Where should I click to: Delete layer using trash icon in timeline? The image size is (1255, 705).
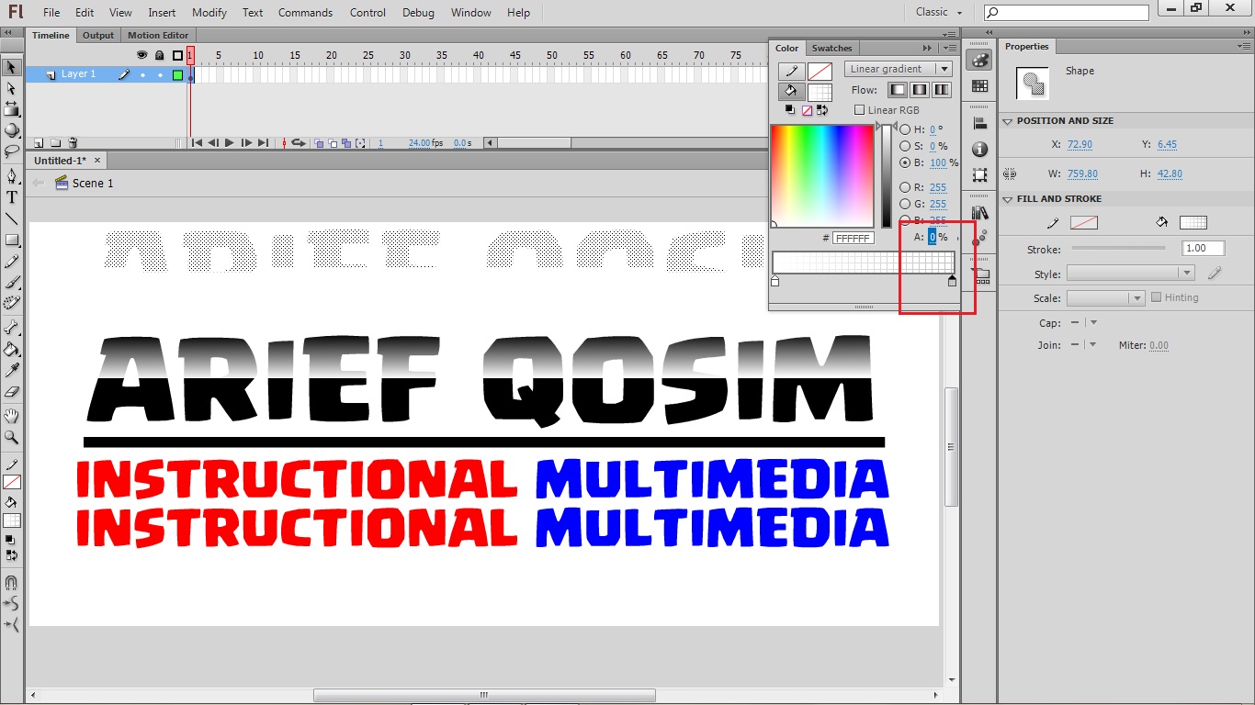pos(73,143)
